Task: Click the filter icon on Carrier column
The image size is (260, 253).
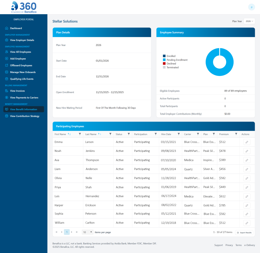Action: (198, 134)
